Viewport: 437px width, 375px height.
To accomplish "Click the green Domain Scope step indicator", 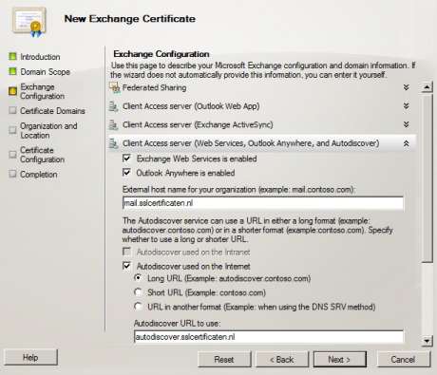I will pyautogui.click(x=12, y=71).
